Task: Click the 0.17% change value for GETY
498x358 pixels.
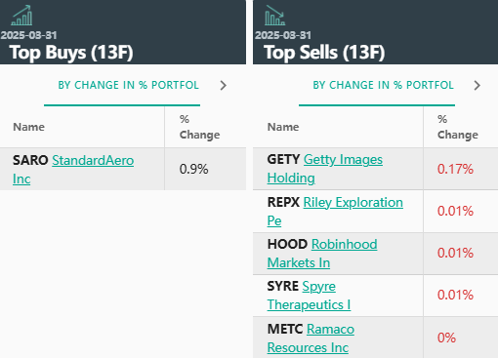Action: click(455, 169)
